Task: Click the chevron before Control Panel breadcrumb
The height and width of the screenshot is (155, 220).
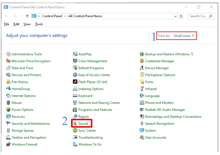Action: [39, 16]
